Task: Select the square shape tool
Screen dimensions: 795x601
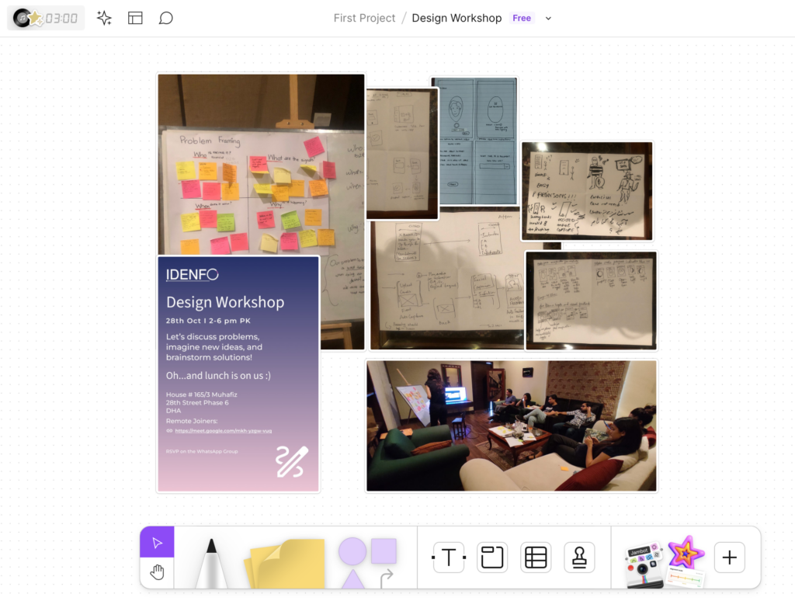Action: 384,551
